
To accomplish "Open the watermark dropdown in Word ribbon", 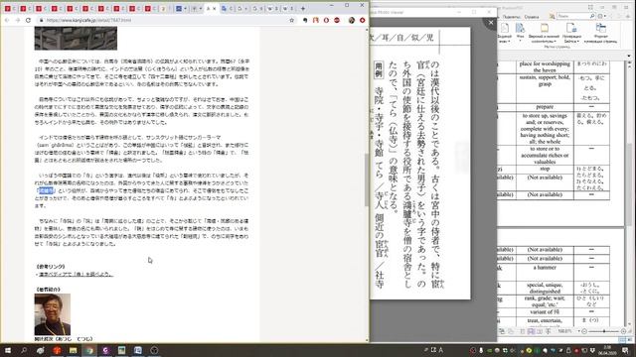I will pos(505,33).
